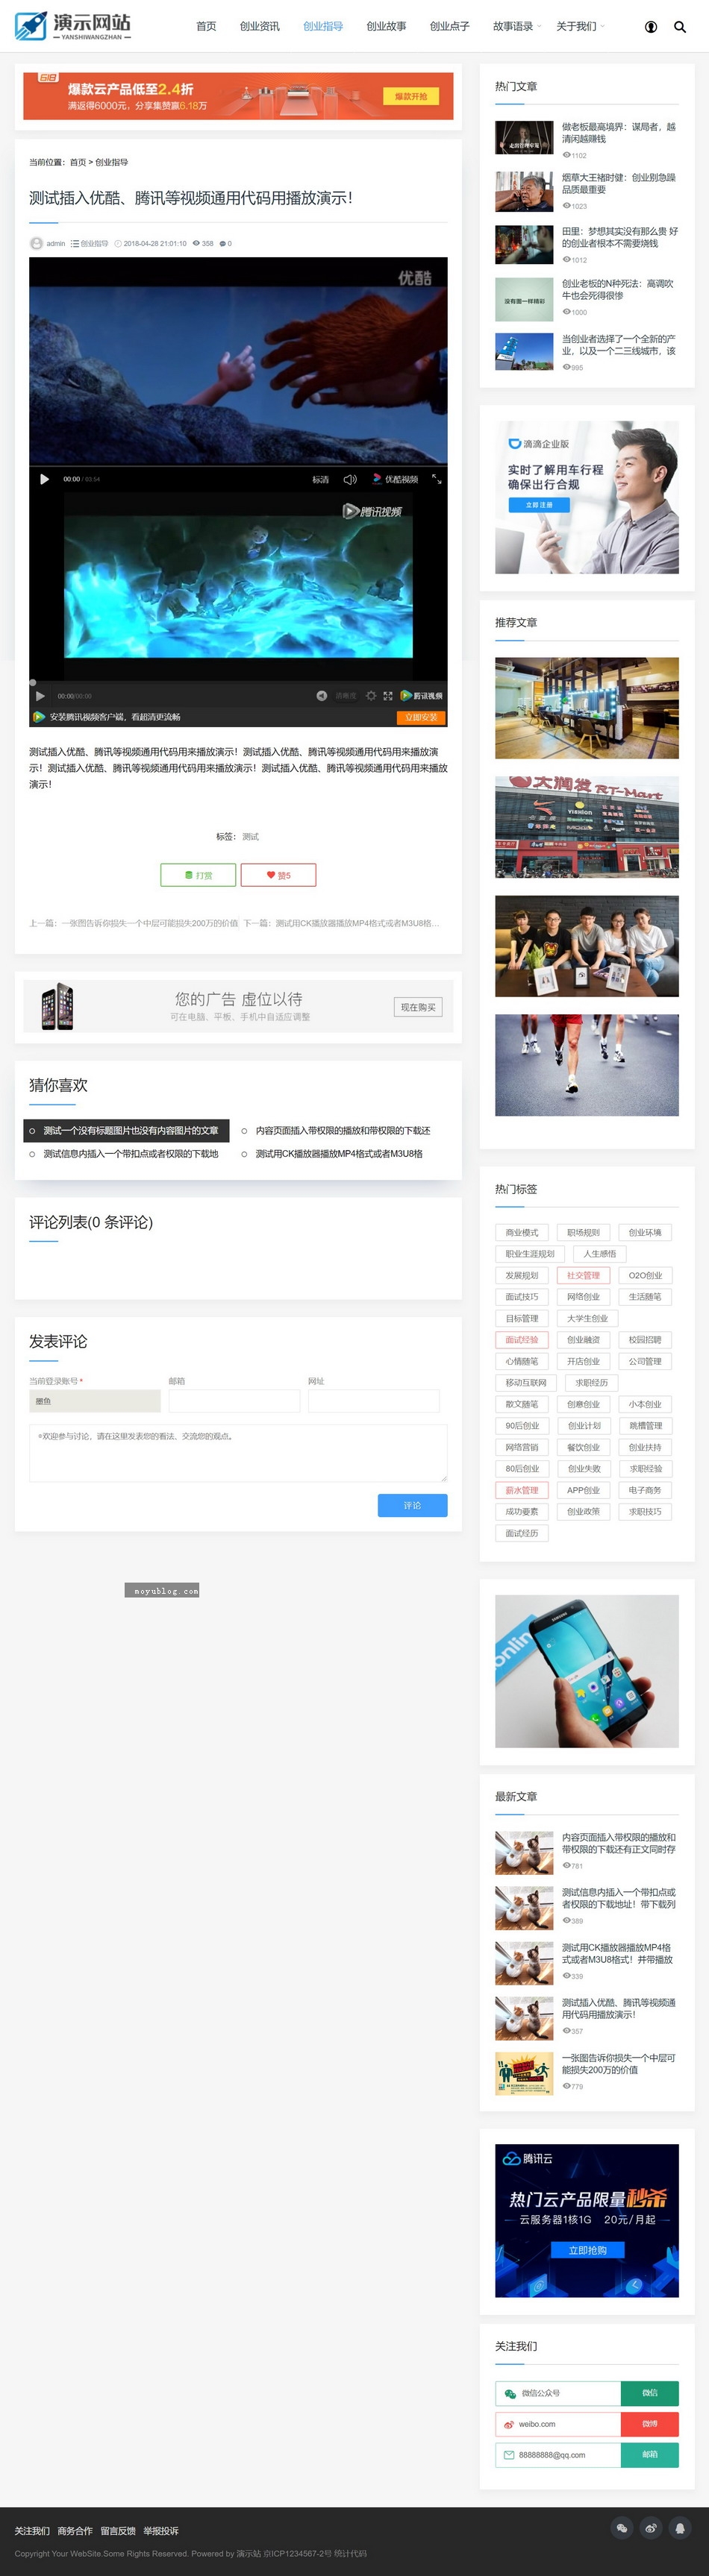Click envelope icon beside 88888888@qq.com
The image size is (709, 2576).
pos(509,2455)
